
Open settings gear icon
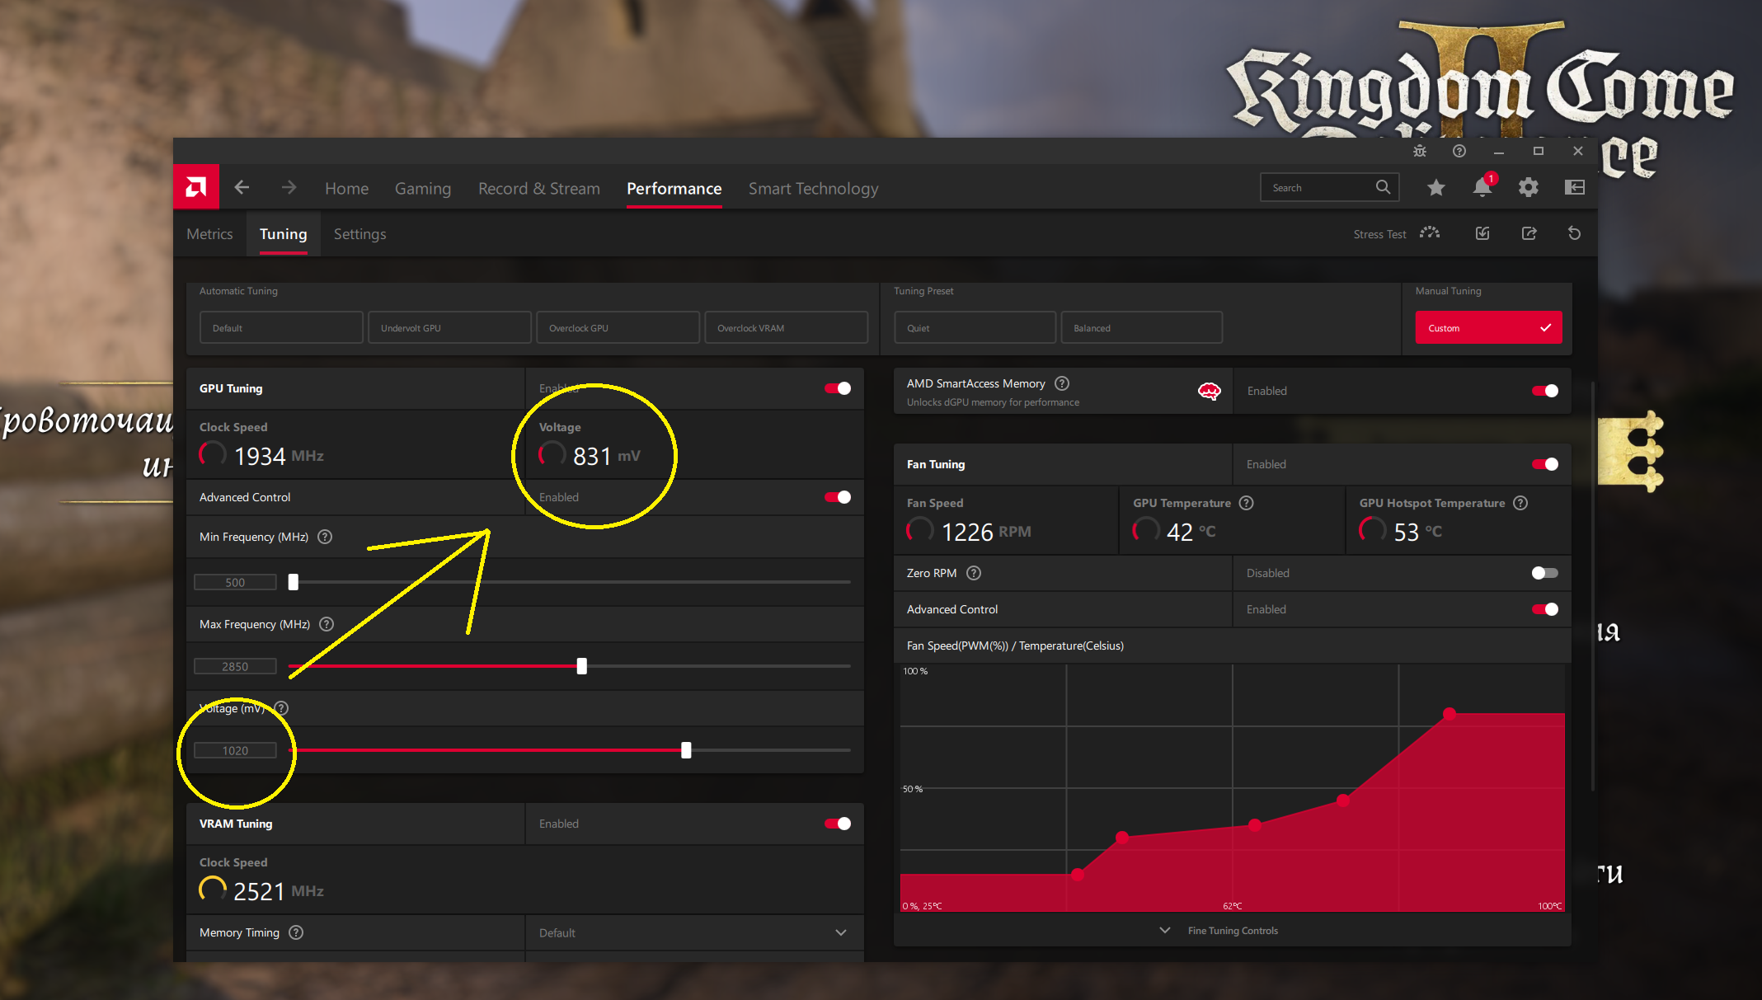click(1528, 188)
